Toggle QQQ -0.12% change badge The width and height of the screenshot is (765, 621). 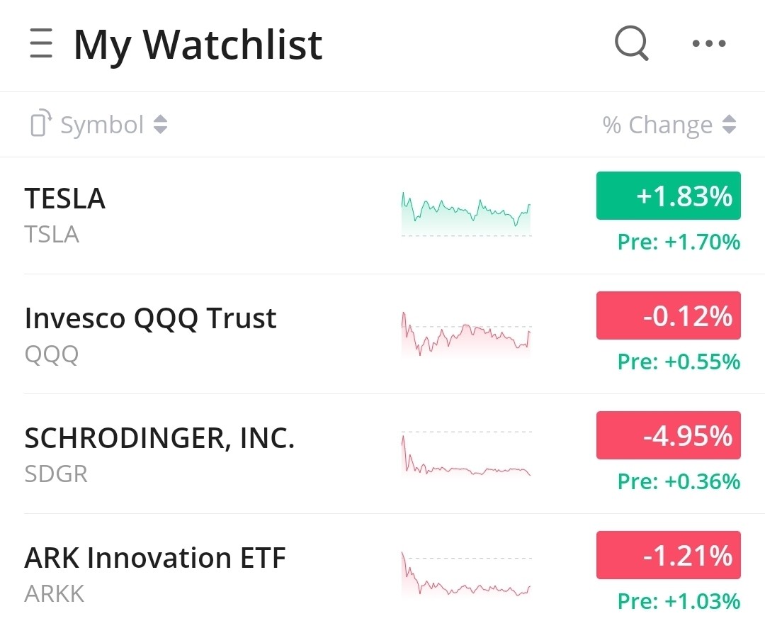[x=668, y=315]
